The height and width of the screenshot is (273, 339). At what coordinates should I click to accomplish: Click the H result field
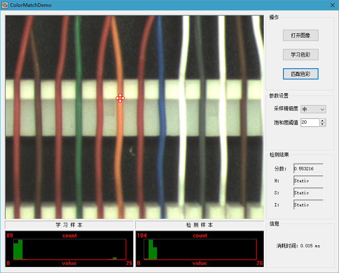[308, 181]
